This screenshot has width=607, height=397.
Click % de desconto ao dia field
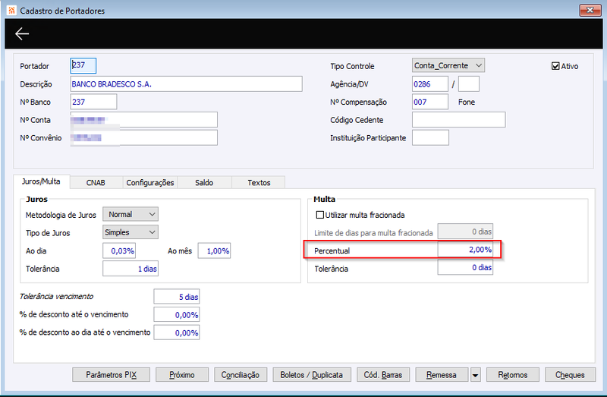coord(177,332)
